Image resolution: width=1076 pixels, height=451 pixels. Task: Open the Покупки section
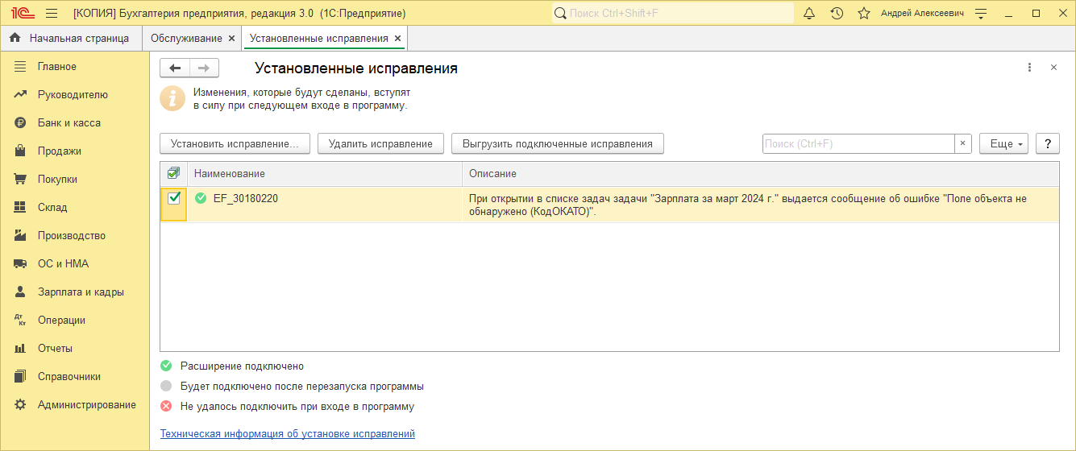tap(74, 179)
